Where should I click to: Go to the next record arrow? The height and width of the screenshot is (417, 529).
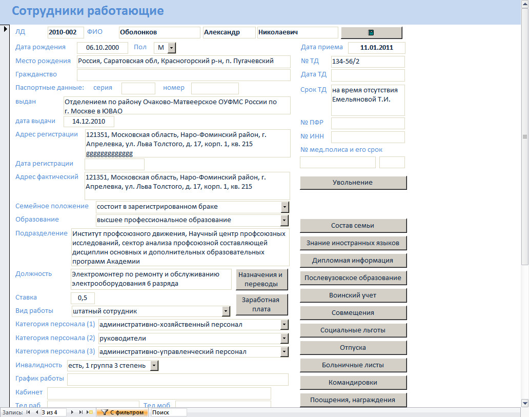72,412
